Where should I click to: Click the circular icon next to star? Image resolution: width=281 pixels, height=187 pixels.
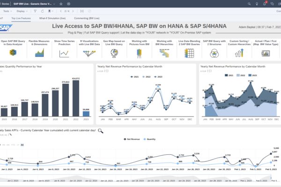tap(68, 4)
